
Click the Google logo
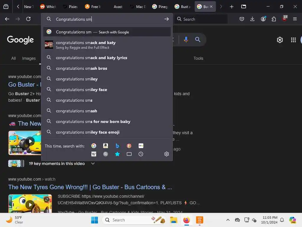click(x=20, y=40)
